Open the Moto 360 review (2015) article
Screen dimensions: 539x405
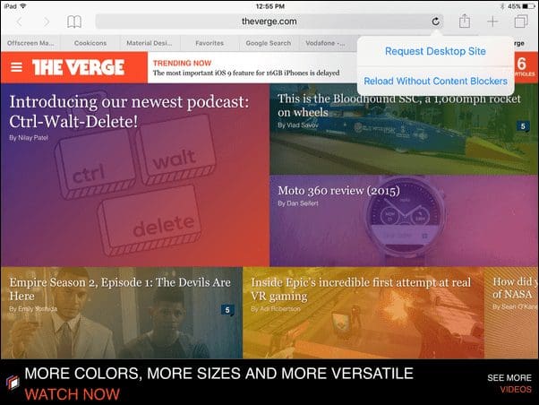tap(404, 220)
